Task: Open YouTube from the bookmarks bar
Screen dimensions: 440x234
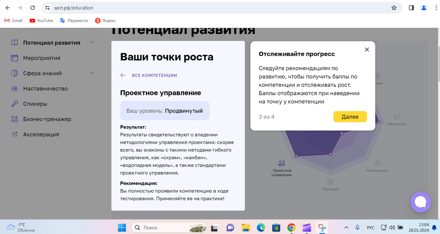Action: pyautogui.click(x=41, y=21)
